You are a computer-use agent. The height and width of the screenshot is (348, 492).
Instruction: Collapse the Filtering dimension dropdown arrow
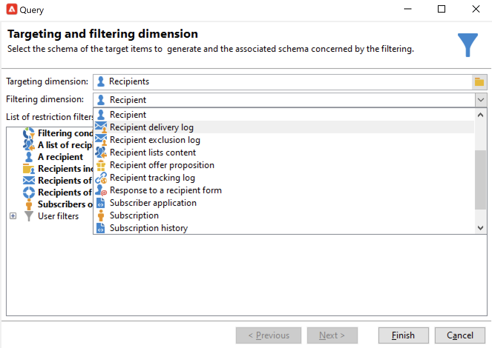(481, 100)
